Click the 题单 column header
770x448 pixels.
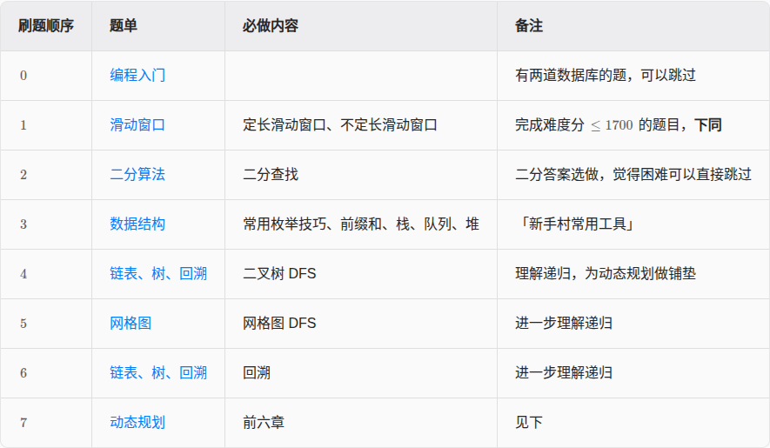point(124,26)
